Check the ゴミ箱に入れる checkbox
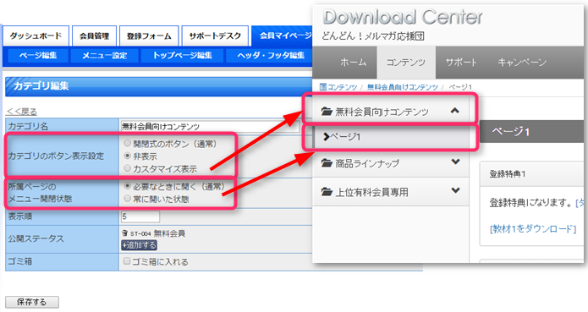The width and height of the screenshot is (588, 312). coord(127,260)
